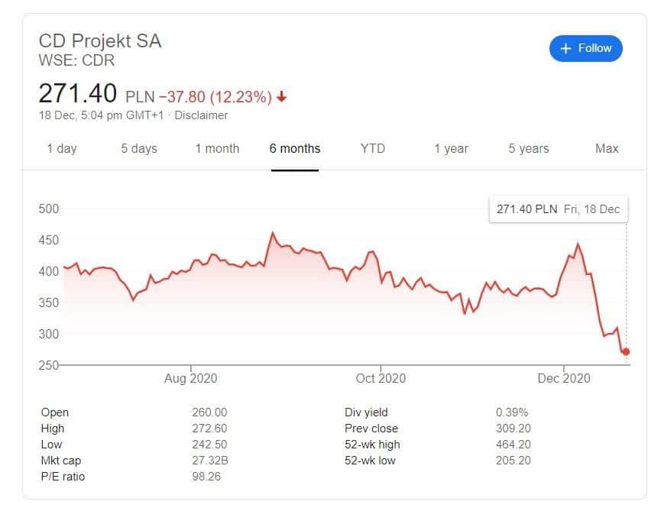Click the red end-point dot on chart

(x=626, y=352)
